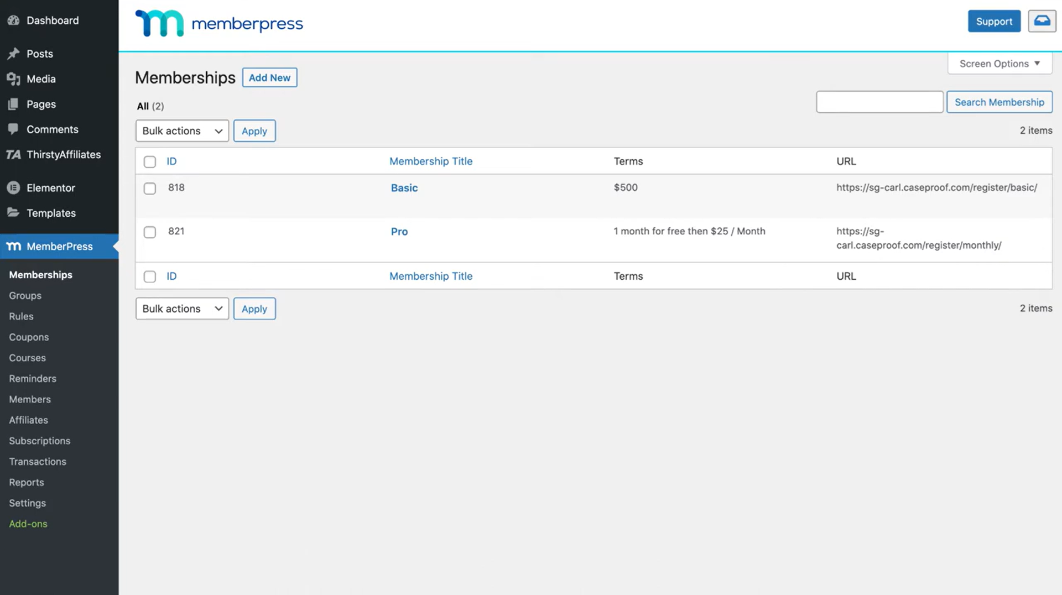Sort by ID in header row
The width and height of the screenshot is (1062, 595).
[x=171, y=161]
